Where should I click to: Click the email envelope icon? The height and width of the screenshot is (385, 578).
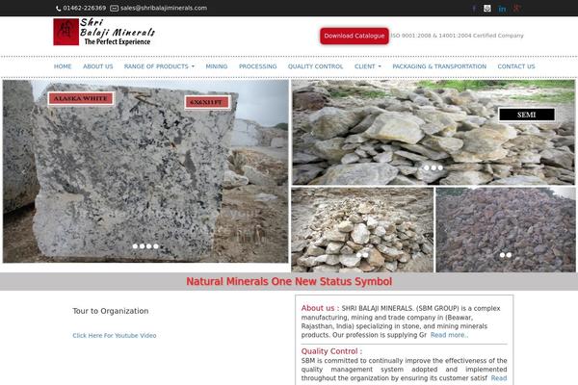tap(115, 8)
